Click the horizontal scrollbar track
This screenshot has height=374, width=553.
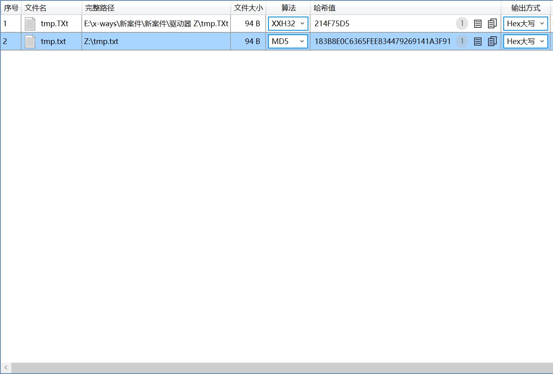pyautogui.click(x=283, y=368)
